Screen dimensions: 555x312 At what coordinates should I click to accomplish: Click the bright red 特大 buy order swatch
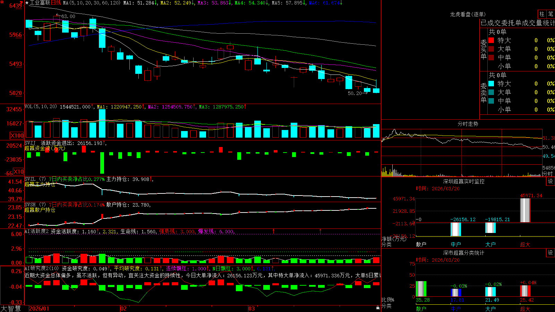[x=491, y=40]
